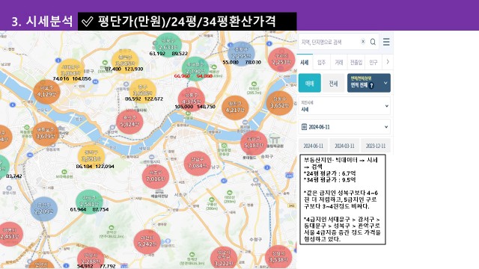The height and width of the screenshot is (269, 479).
Task: Select the 3,591만 yellow map bubble
Action: point(91,157)
